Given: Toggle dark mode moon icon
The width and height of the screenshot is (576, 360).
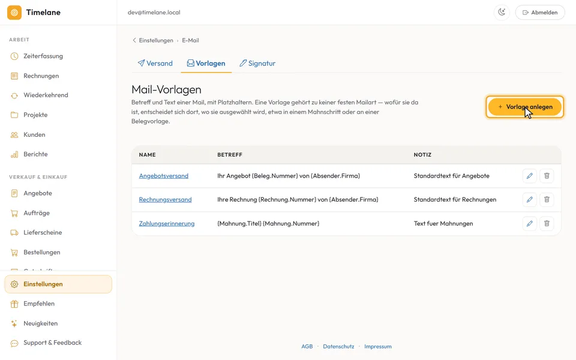Looking at the screenshot, I should click(x=502, y=13).
